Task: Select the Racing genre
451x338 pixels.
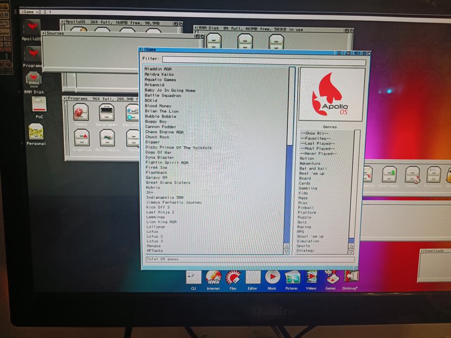Action: pos(304,227)
